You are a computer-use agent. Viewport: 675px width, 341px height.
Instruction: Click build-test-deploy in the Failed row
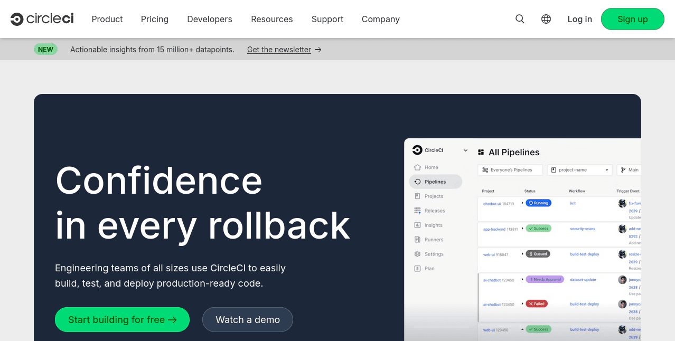[x=585, y=304]
